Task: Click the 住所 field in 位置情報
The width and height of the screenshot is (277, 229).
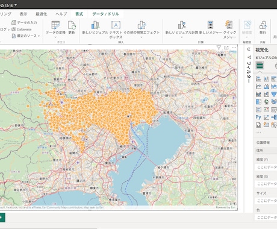Action: [x=266, y=150]
